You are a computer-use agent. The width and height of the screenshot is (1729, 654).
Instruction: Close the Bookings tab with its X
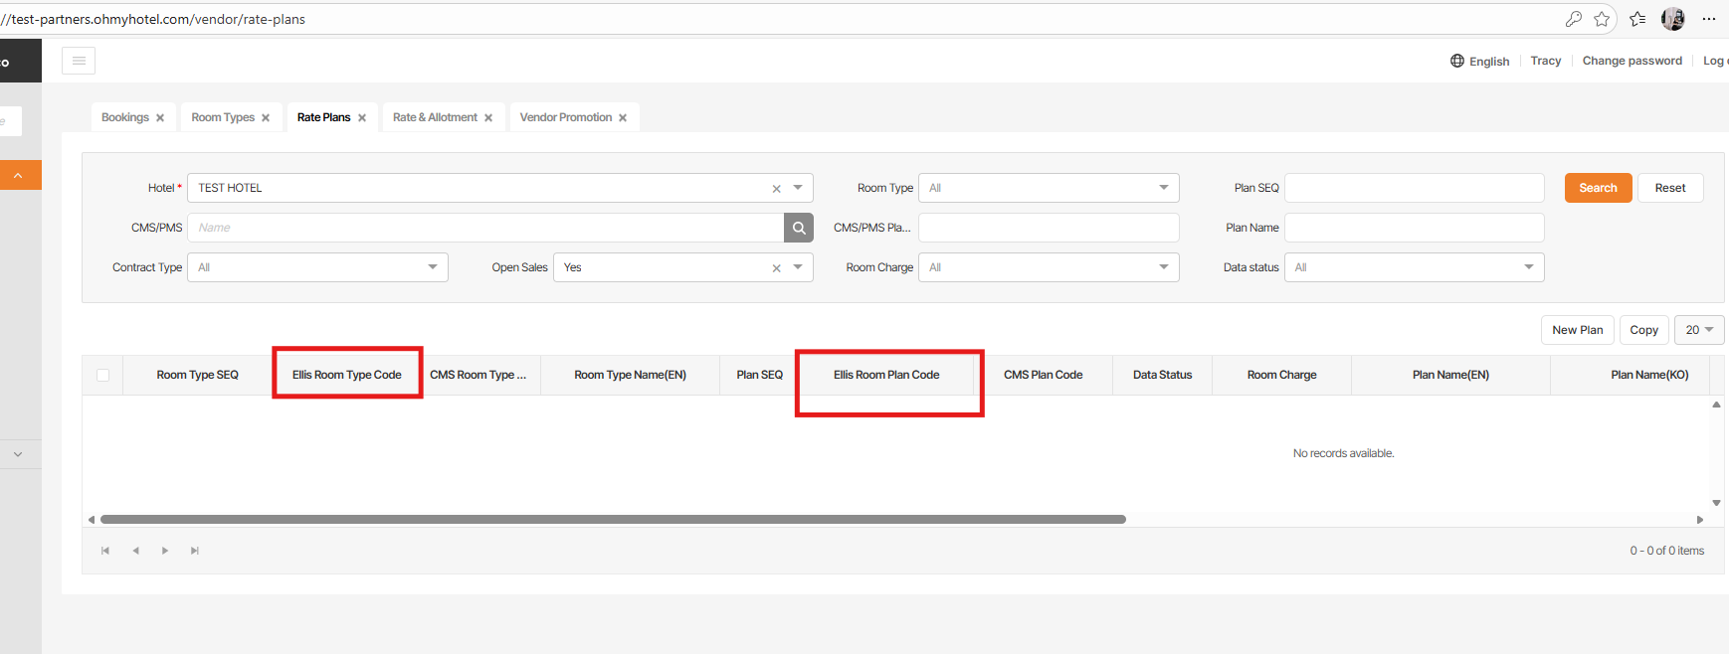160,118
